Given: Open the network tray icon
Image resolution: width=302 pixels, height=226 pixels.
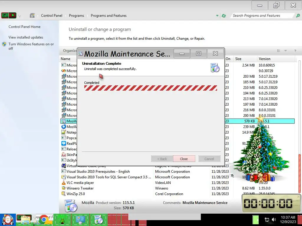Looking at the screenshot, I should tap(267, 220).
